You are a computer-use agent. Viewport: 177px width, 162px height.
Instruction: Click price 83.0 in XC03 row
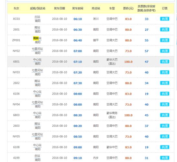pyautogui.click(x=128, y=19)
